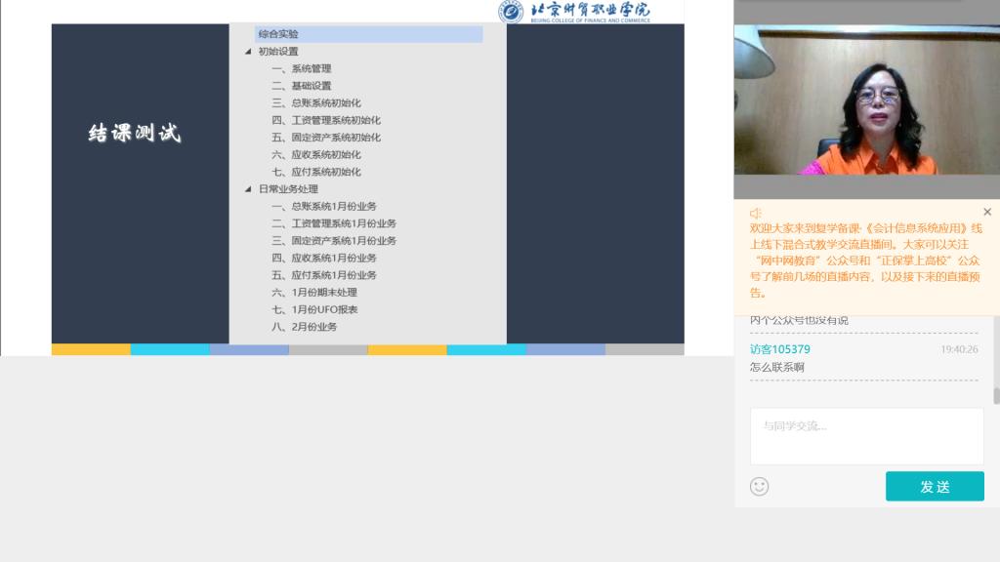Collapse the 日常业务处理 tree section

248,189
